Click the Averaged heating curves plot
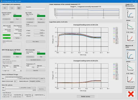This screenshot has width=138, height=100. click(83, 39)
